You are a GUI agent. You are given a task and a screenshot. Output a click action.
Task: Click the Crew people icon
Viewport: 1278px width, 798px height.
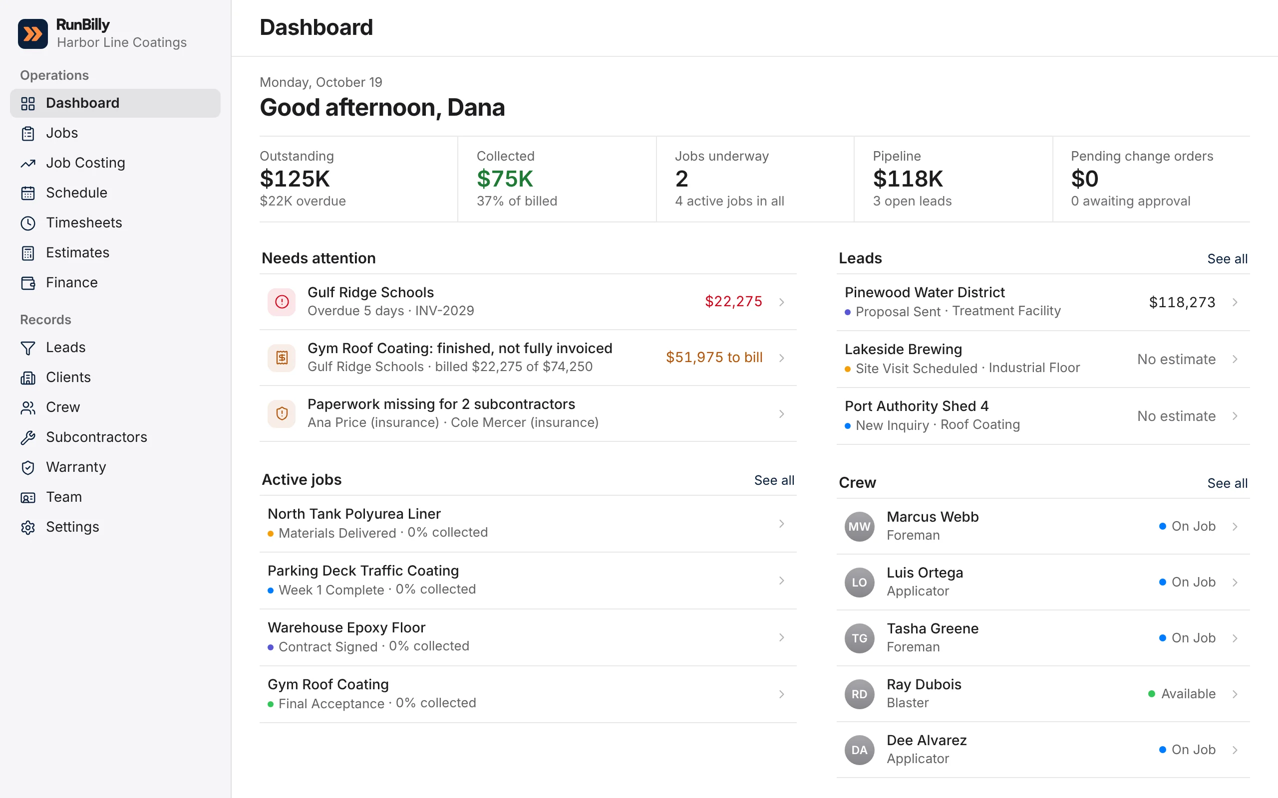pos(28,407)
